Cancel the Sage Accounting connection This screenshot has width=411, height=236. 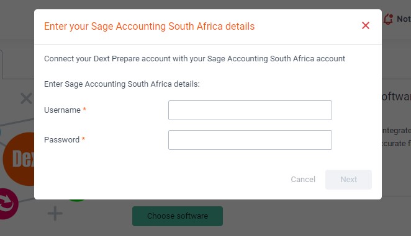pyautogui.click(x=303, y=180)
